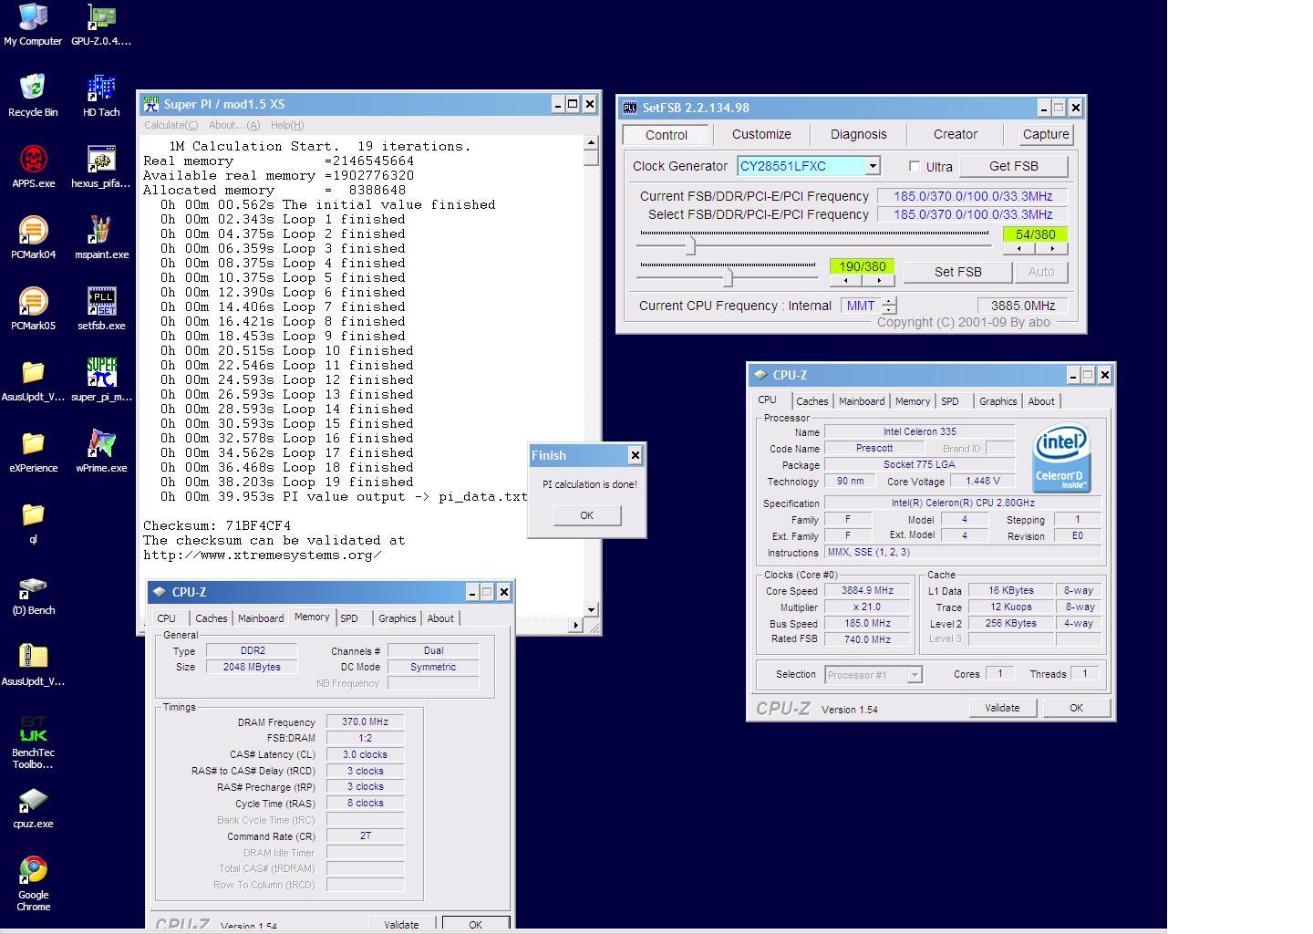Launch PCMark04 desktop icon
Screen dimensions: 1313x934
click(x=33, y=237)
